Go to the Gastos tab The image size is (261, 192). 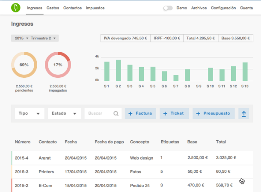pos(53,8)
